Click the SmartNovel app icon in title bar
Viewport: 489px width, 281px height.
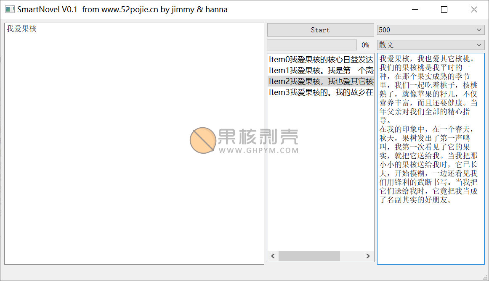tap(9, 9)
